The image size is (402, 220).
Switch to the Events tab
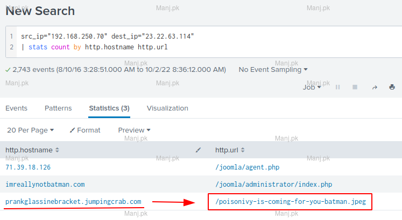pyautogui.click(x=16, y=108)
